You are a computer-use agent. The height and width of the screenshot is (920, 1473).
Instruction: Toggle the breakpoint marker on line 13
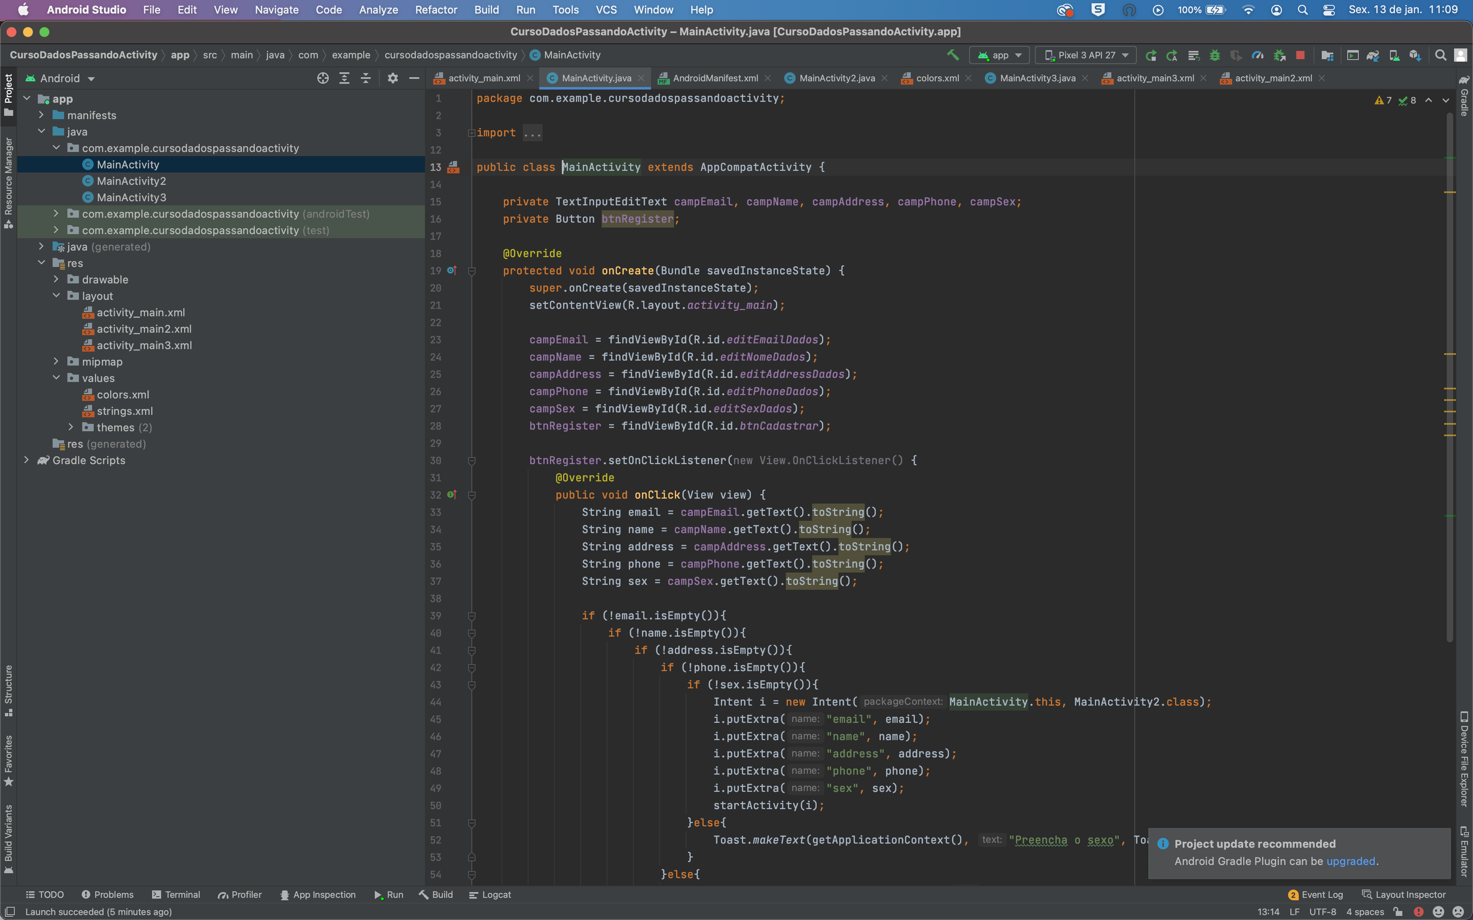tap(454, 167)
